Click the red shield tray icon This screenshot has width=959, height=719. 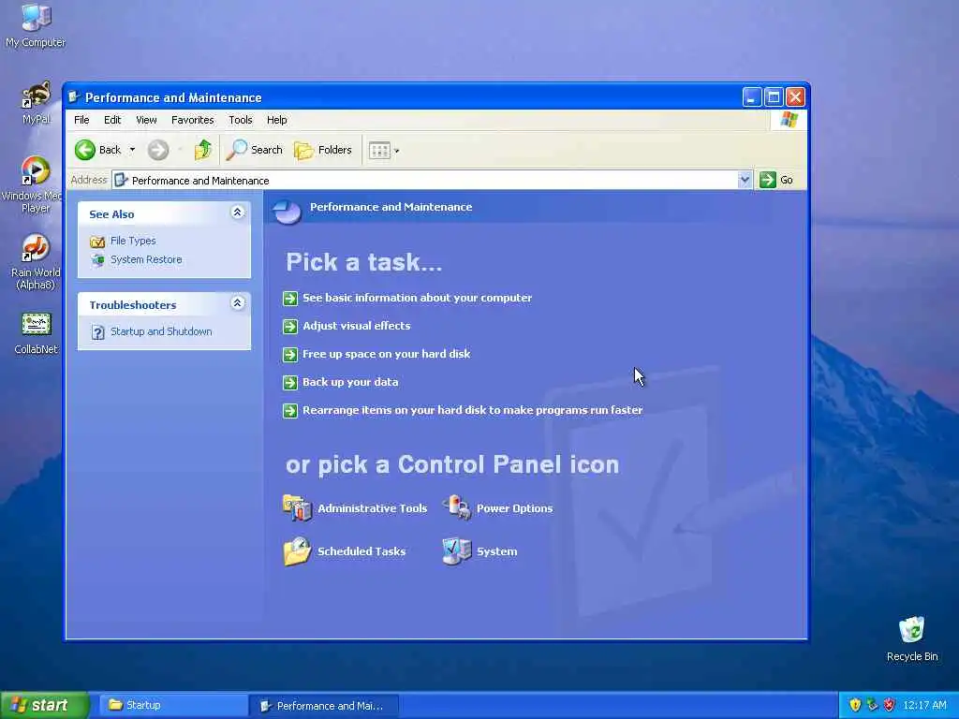click(x=889, y=705)
